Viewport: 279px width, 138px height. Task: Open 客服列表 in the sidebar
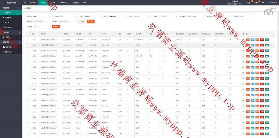[x=8, y=47]
